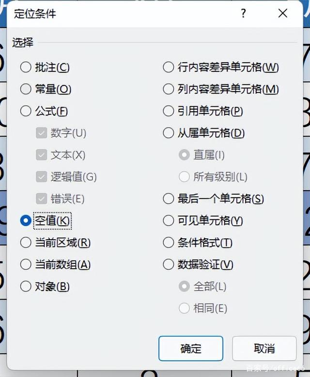Click the 确定 button
Image resolution: width=310 pixels, height=377 pixels.
(191, 348)
